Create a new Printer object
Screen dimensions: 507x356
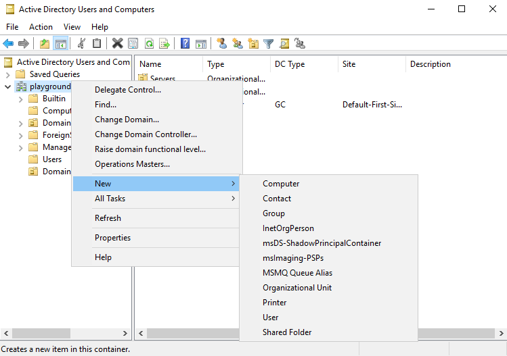coord(329,303)
